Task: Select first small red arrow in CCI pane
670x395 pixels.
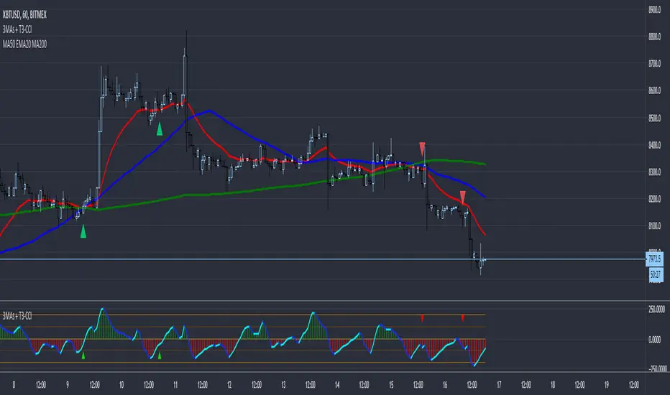Action: coord(422,318)
